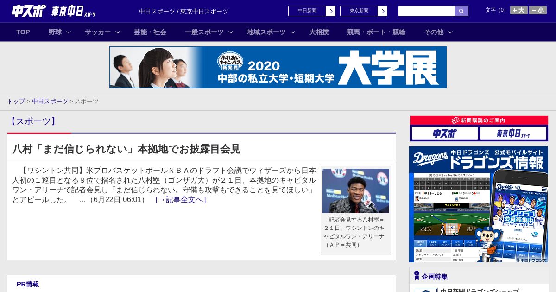
Task: Open the 芸能・社会 menu item
Action: click(150, 32)
